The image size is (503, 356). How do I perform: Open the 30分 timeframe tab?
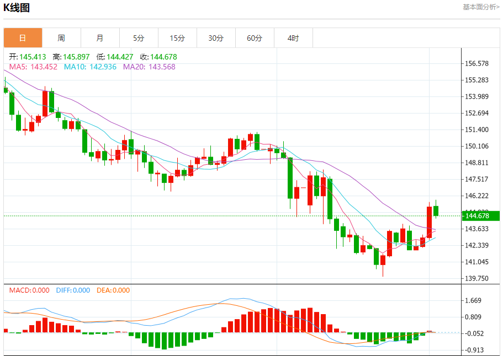click(x=216, y=38)
